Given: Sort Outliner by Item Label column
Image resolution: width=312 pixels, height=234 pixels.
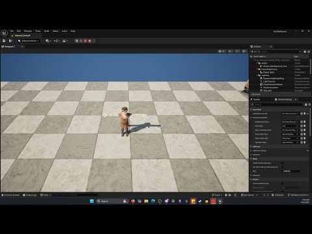Looking at the screenshot, I should (x=259, y=57).
